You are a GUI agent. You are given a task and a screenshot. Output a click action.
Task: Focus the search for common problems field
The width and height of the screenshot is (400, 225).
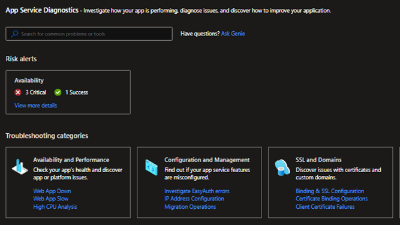(x=89, y=34)
